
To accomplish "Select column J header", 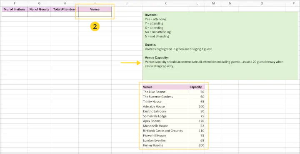I will 127,3.
